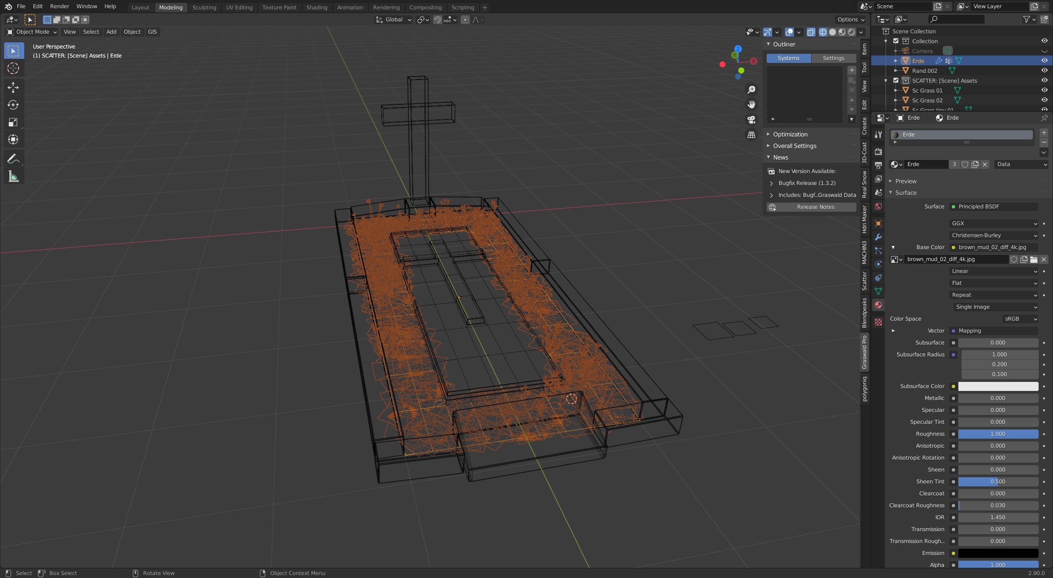Uncheck the SCATTER: [Scene] Assets collection checkbox
Screen dimensions: 1053x578
(x=896, y=81)
